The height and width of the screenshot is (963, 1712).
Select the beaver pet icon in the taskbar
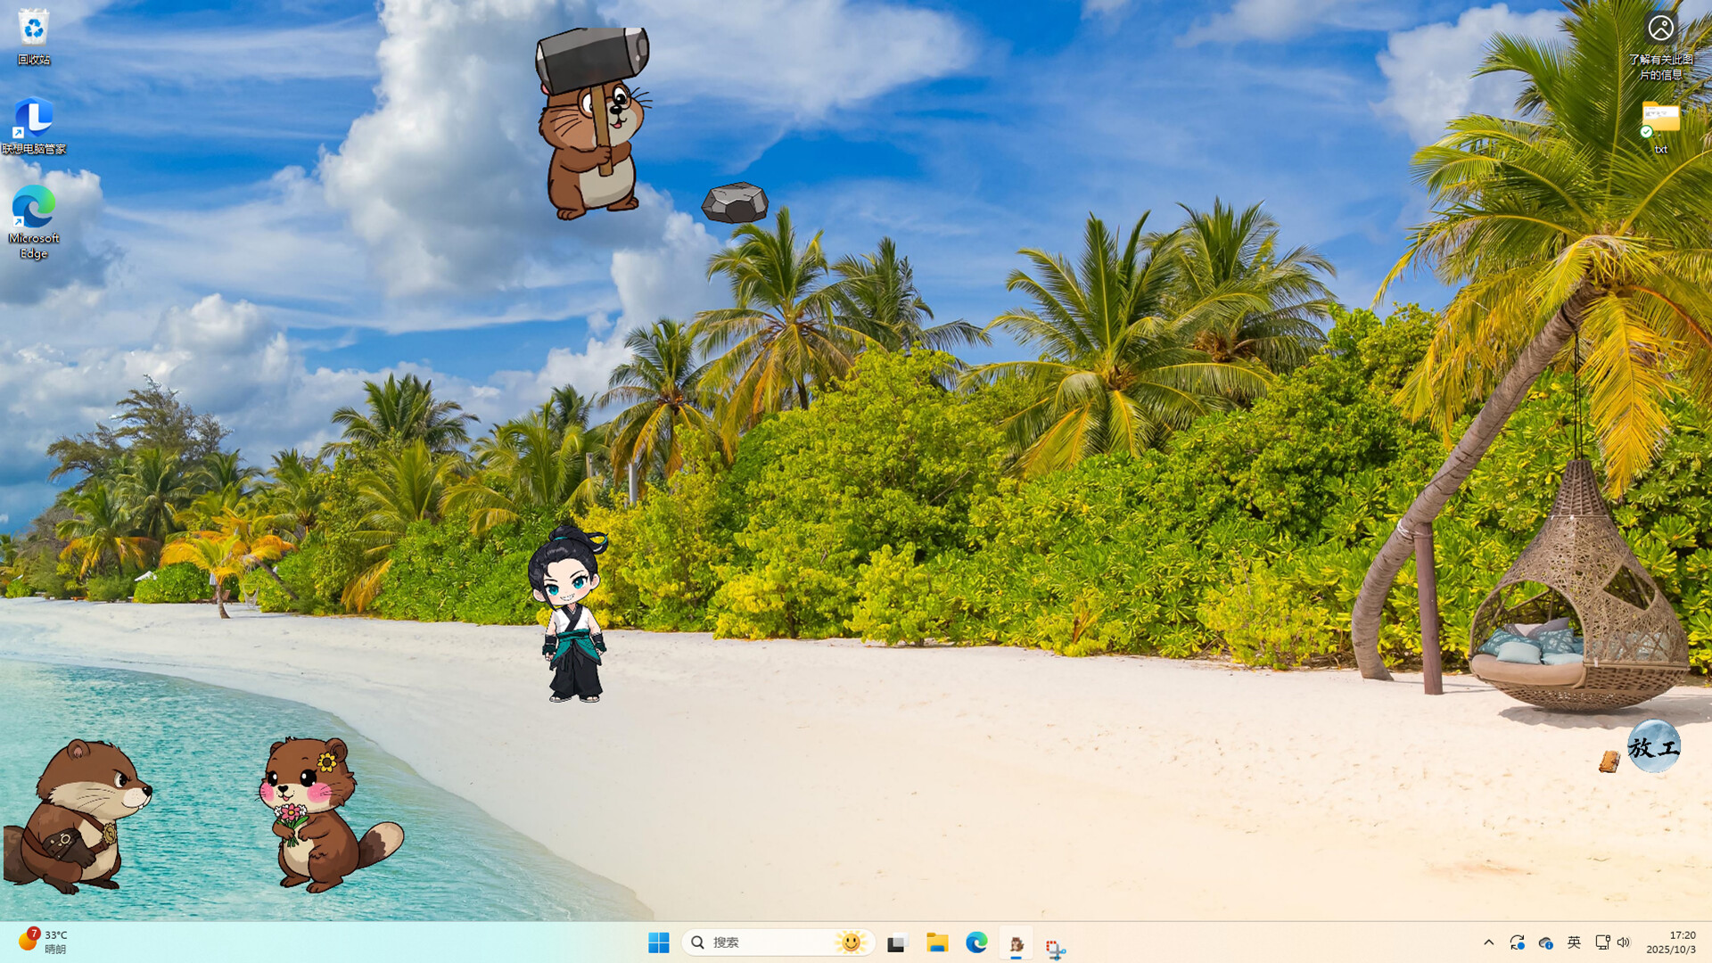coord(1016,942)
